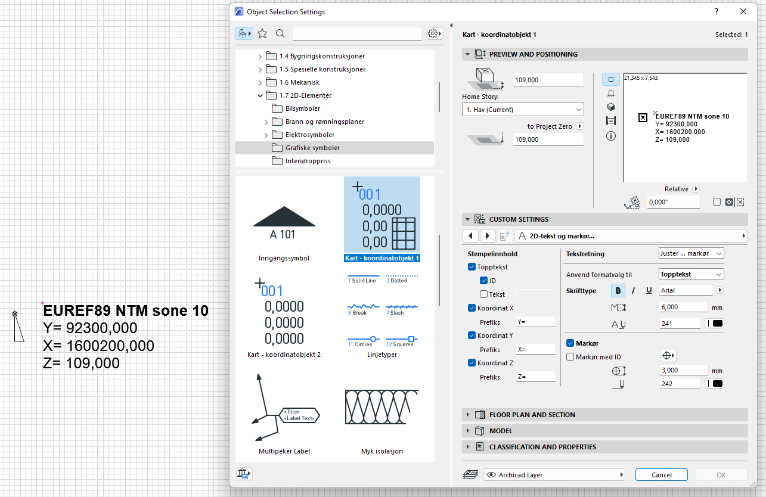Uncheck the Topptekst checkbox

tap(472, 268)
